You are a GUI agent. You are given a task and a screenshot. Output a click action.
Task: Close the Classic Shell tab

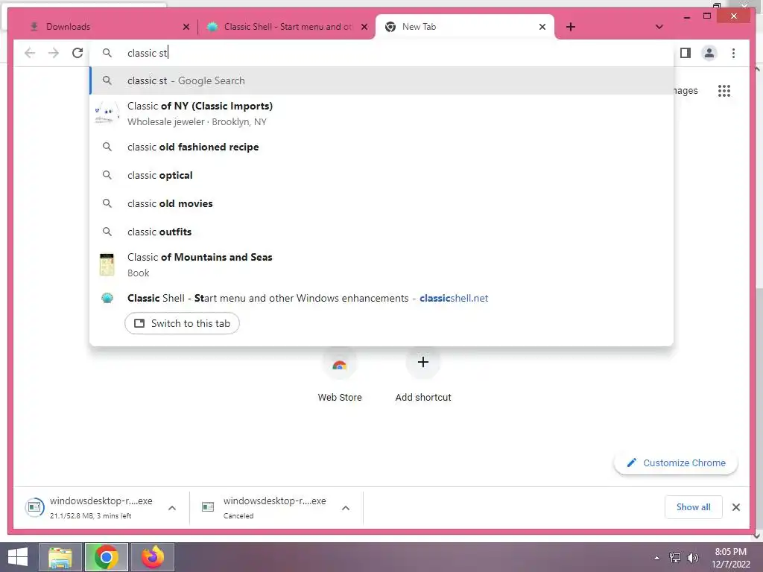tap(364, 27)
